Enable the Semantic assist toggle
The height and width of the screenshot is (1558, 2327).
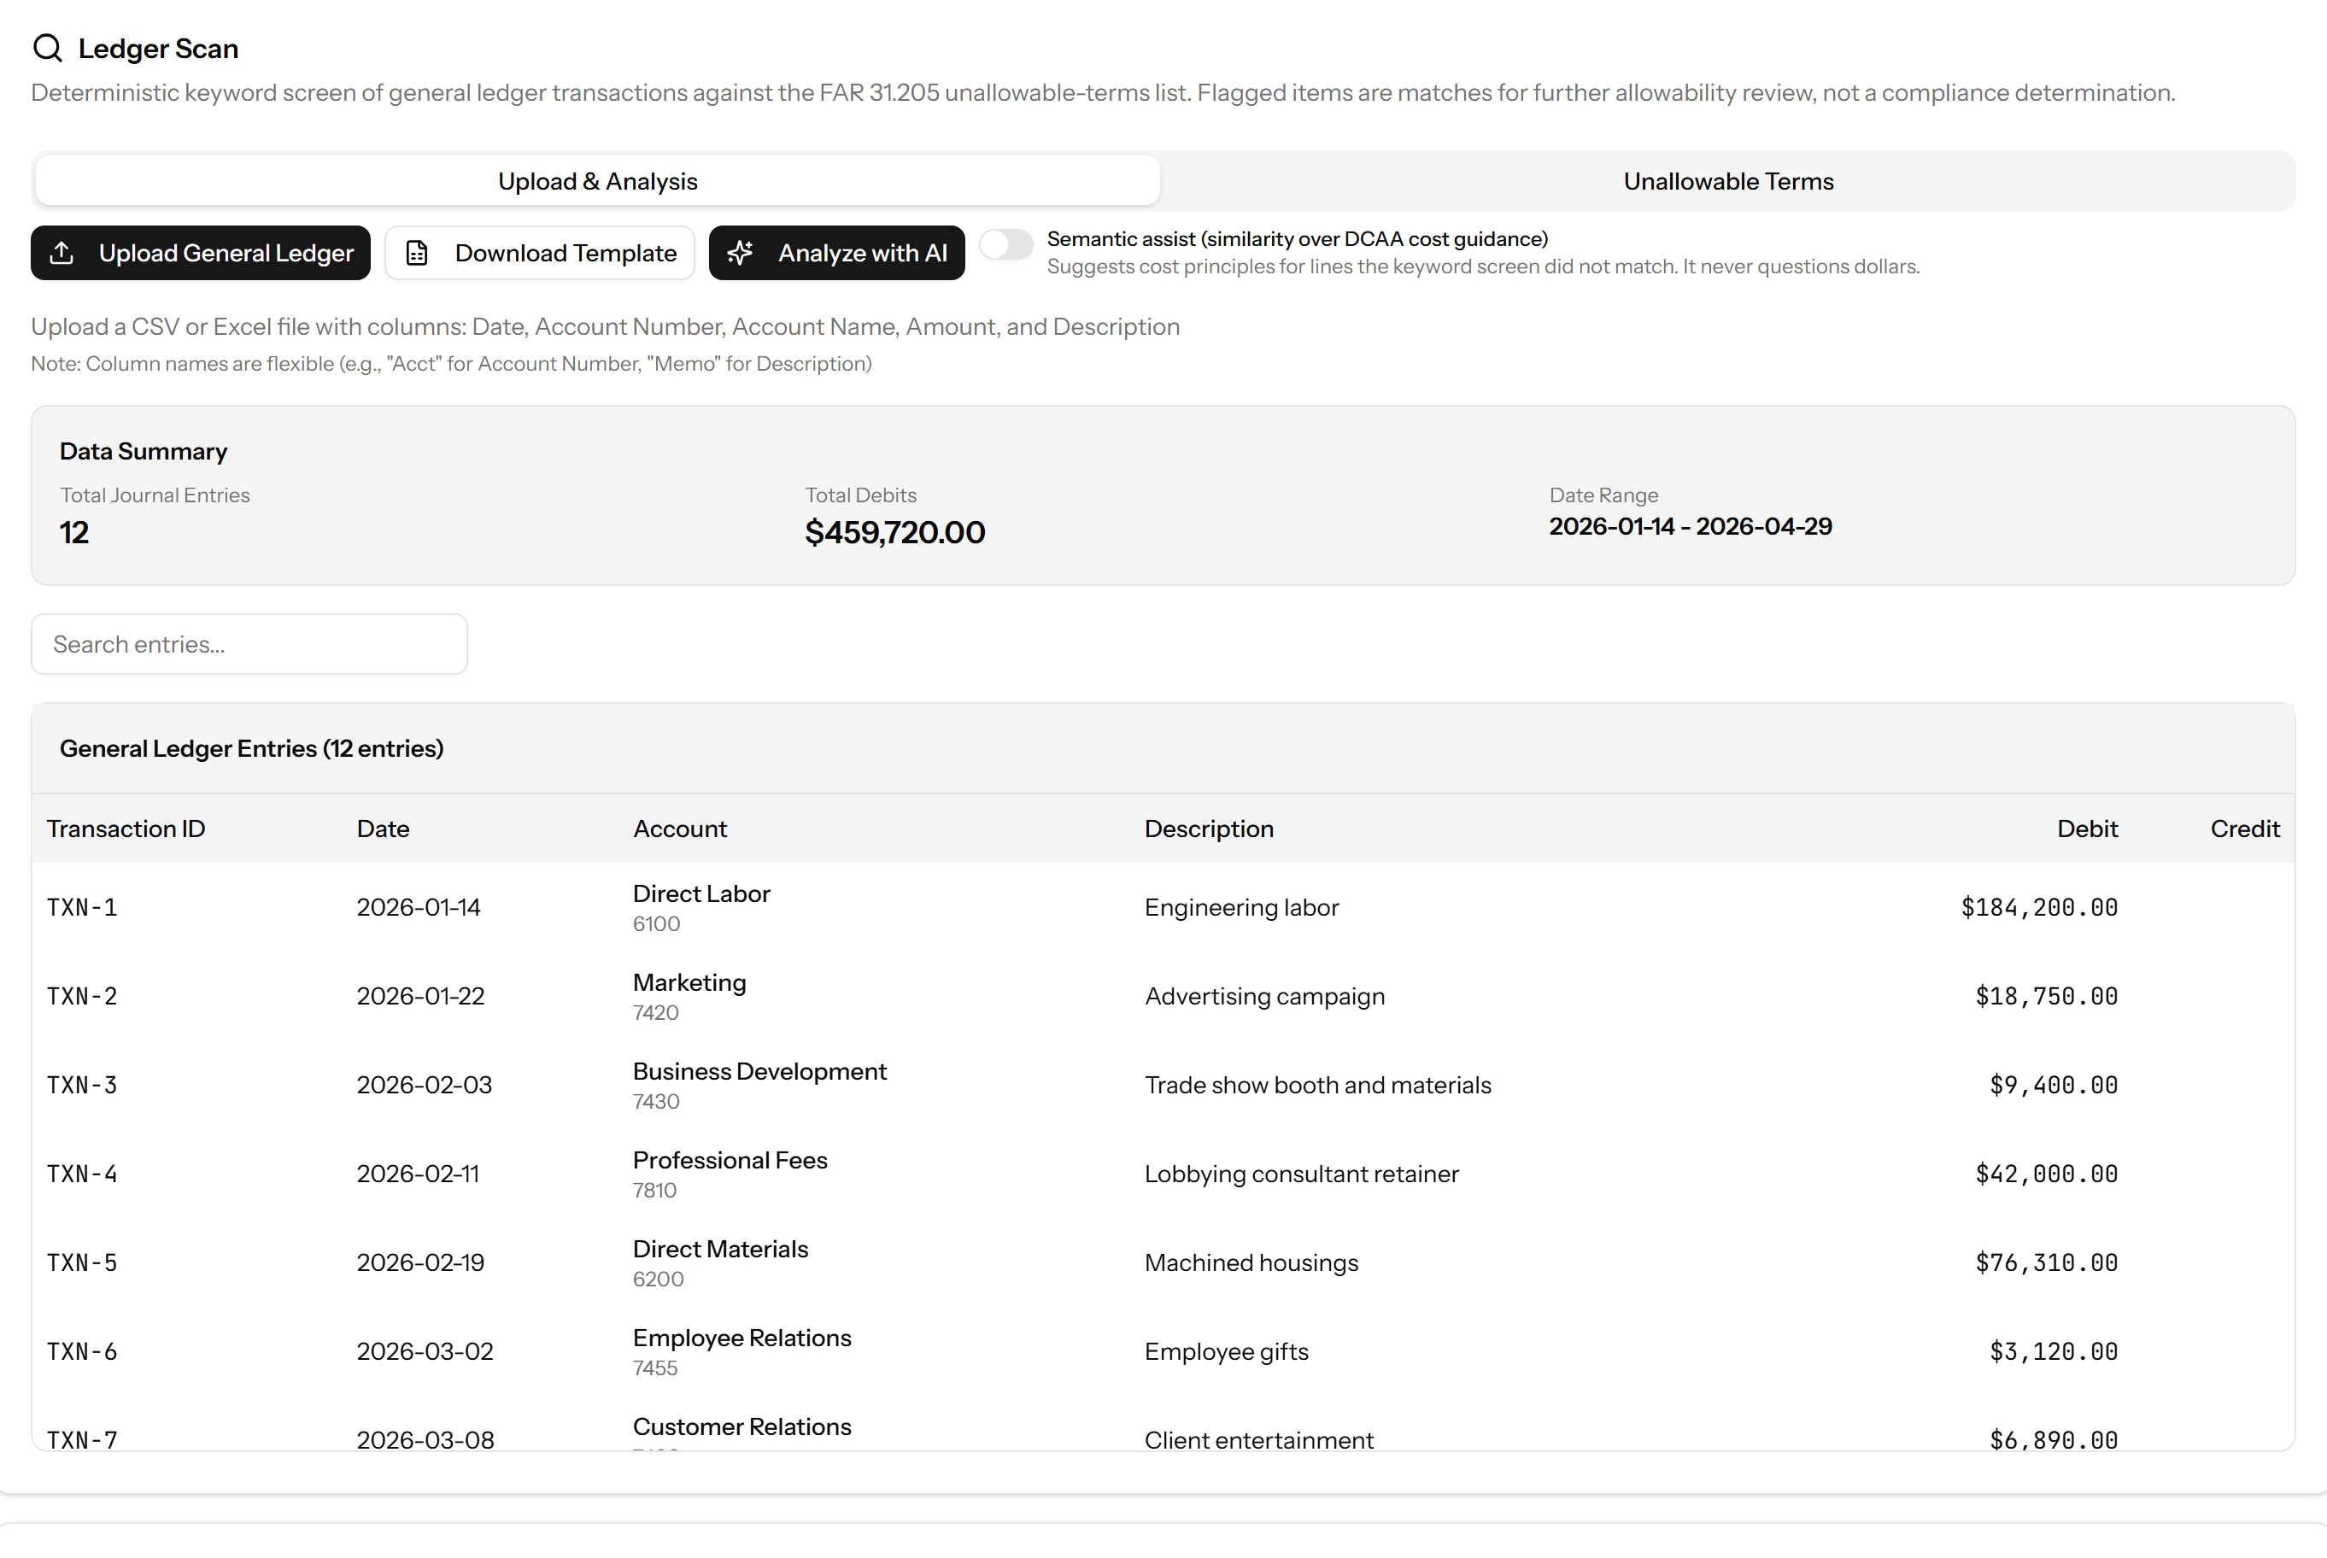(1006, 244)
